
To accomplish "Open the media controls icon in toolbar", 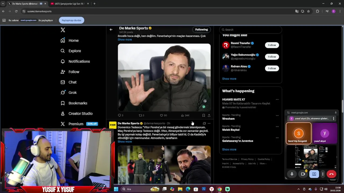I will [x=327, y=11].
